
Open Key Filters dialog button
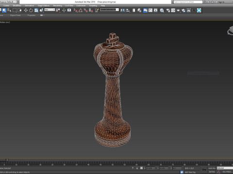coord(227,172)
